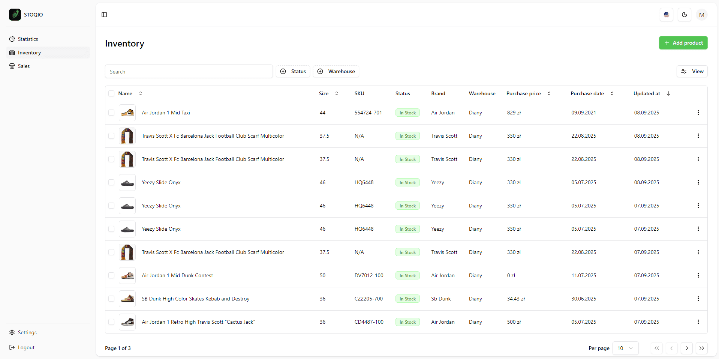This screenshot has height=359, width=719.
Task: Select the checkbox for Air Jordan 1 Mid Taxi
Action: 111,113
